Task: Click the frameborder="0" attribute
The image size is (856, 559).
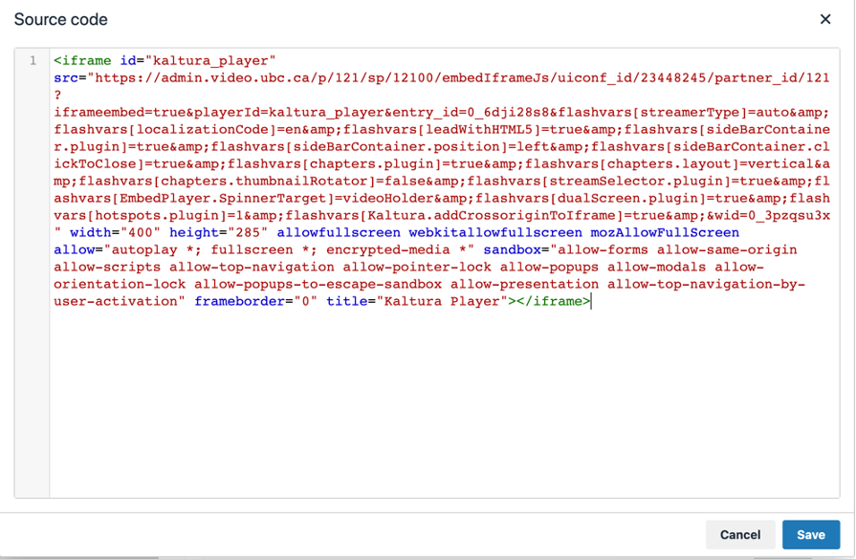Action: coord(255,302)
